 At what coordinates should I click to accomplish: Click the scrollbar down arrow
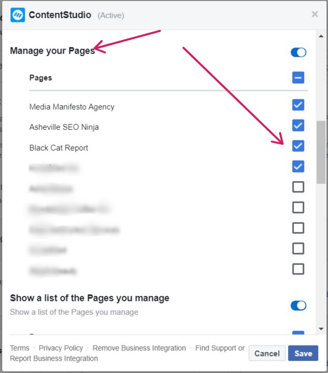click(x=321, y=329)
